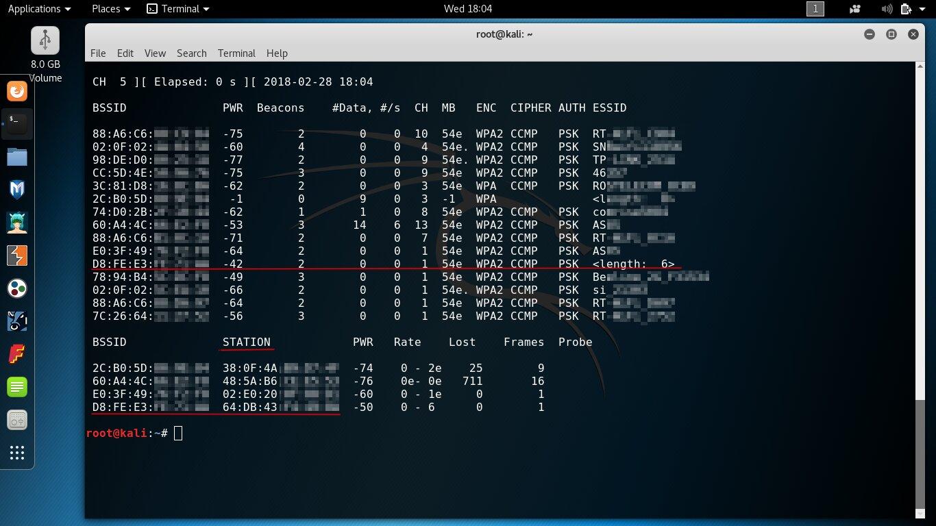
Task: Expand the Applications menu
Action: tap(39, 9)
